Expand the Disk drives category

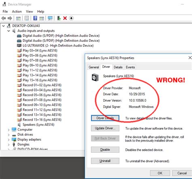click(x=9, y=135)
